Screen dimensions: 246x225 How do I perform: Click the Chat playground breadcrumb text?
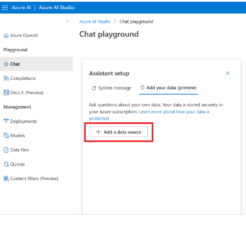[x=136, y=22]
